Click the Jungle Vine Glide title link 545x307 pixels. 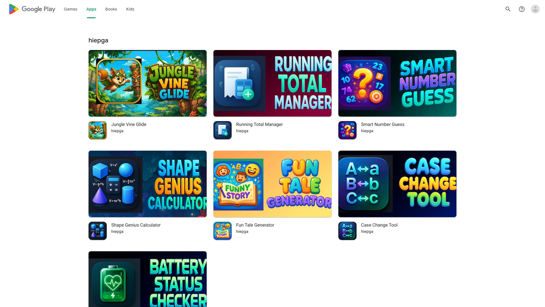click(x=129, y=125)
